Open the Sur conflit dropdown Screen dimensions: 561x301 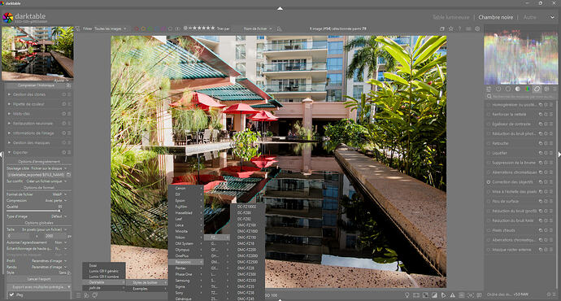(x=37, y=181)
